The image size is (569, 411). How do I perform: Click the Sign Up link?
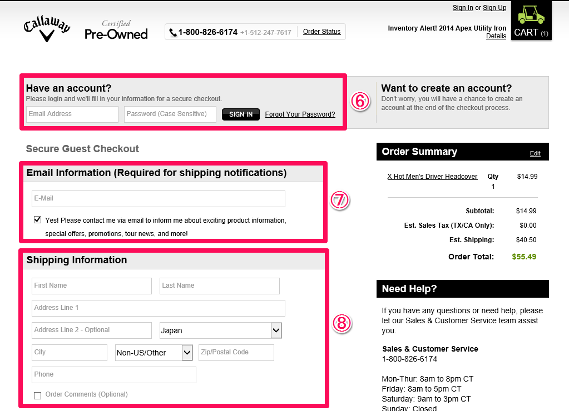[x=494, y=8]
